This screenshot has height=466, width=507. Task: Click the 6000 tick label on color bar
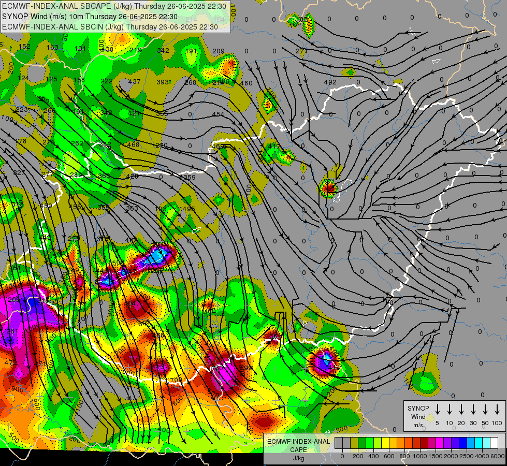[x=498, y=456]
